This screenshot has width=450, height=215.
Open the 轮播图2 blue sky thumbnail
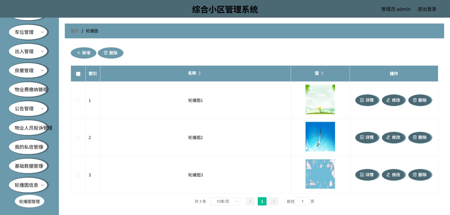coord(320,137)
